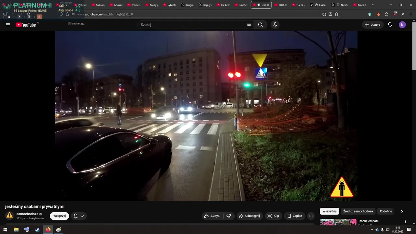The image size is (416, 234).
Task: Select the Wszystkie filter chip
Action: pyautogui.click(x=330, y=211)
